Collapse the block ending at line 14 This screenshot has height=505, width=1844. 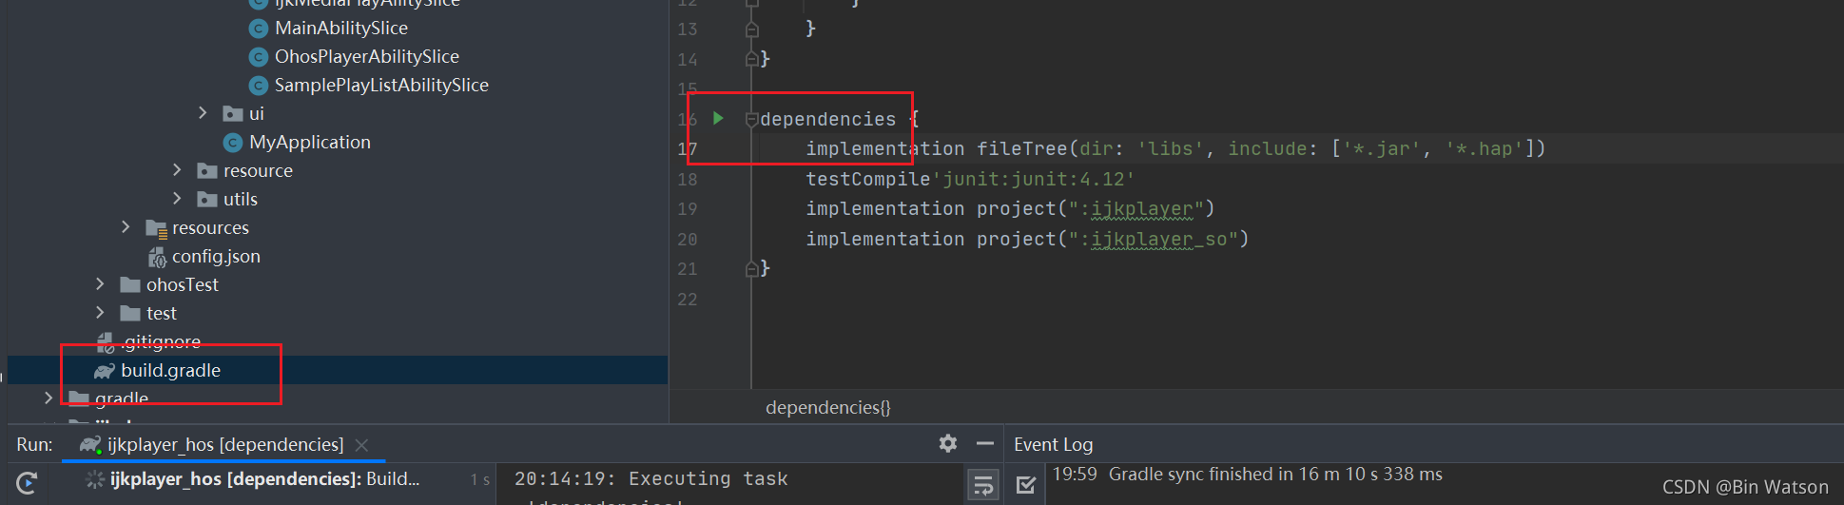point(751,59)
